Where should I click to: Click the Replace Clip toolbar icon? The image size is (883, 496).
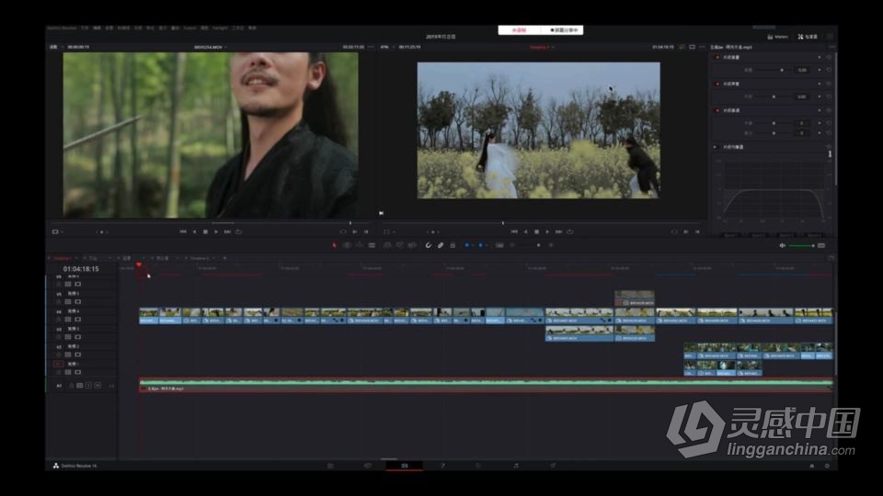point(412,245)
